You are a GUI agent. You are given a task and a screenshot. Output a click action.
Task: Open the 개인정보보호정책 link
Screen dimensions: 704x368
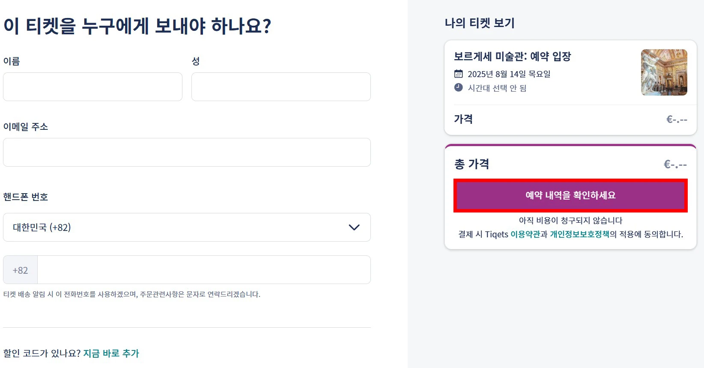tap(579, 234)
